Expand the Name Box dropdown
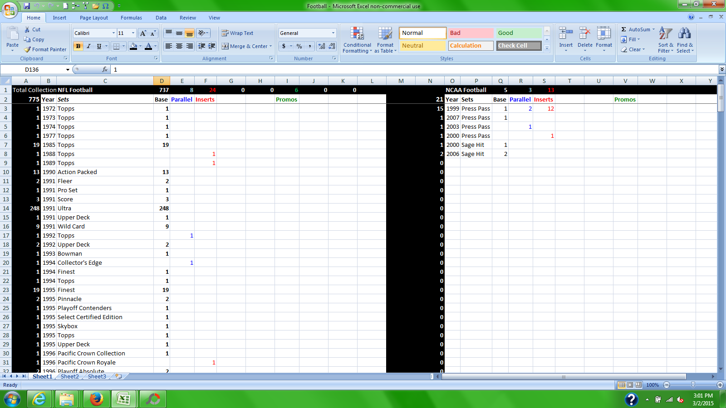Image resolution: width=726 pixels, height=408 pixels. point(68,70)
